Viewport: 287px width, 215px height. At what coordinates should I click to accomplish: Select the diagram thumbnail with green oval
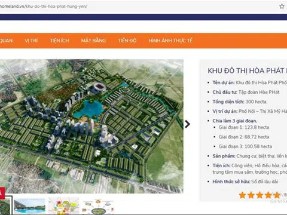click(98, 207)
